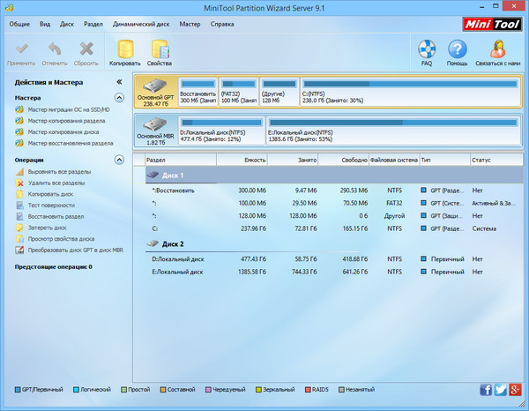Click the Copy (Копировать) disk icon
Screen dimensions: 529x411
point(125,49)
